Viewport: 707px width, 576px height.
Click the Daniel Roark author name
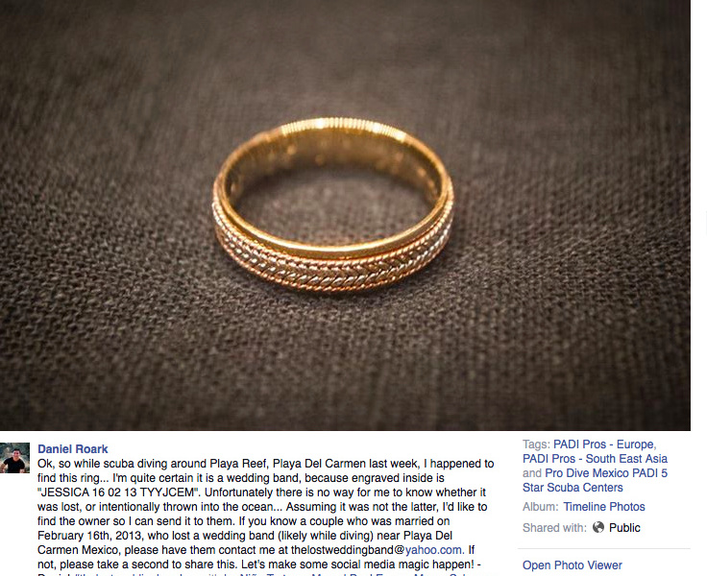point(73,449)
